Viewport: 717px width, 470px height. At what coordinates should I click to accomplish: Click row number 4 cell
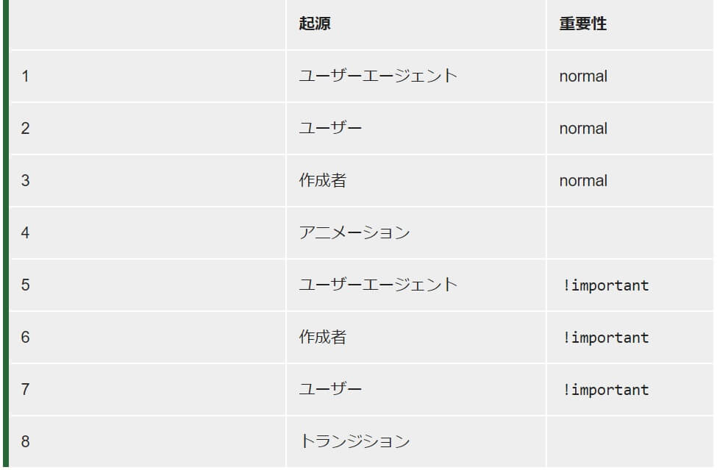tap(26, 232)
